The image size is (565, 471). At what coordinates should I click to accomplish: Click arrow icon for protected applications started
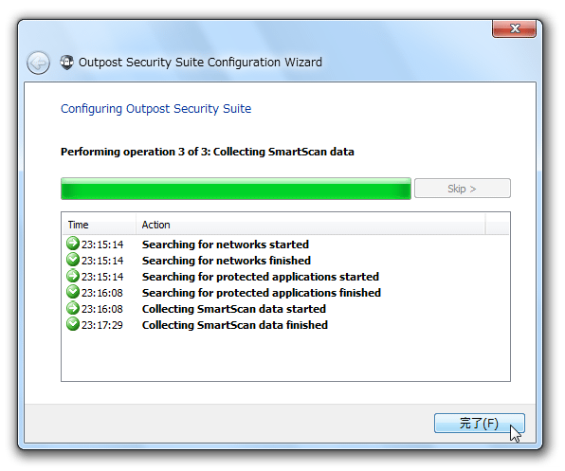point(73,276)
